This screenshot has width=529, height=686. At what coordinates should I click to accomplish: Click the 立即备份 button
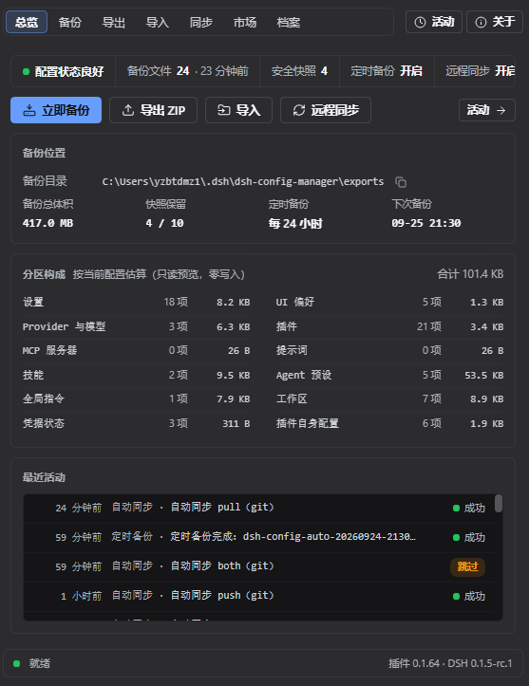[56, 110]
